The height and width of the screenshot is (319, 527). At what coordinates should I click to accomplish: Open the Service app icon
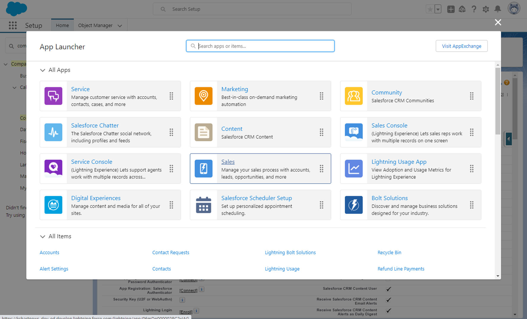[x=53, y=96]
